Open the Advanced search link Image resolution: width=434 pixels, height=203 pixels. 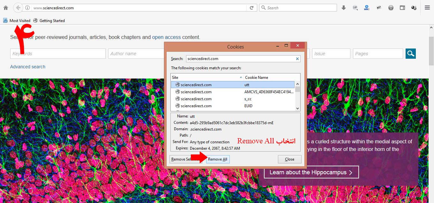click(28, 67)
